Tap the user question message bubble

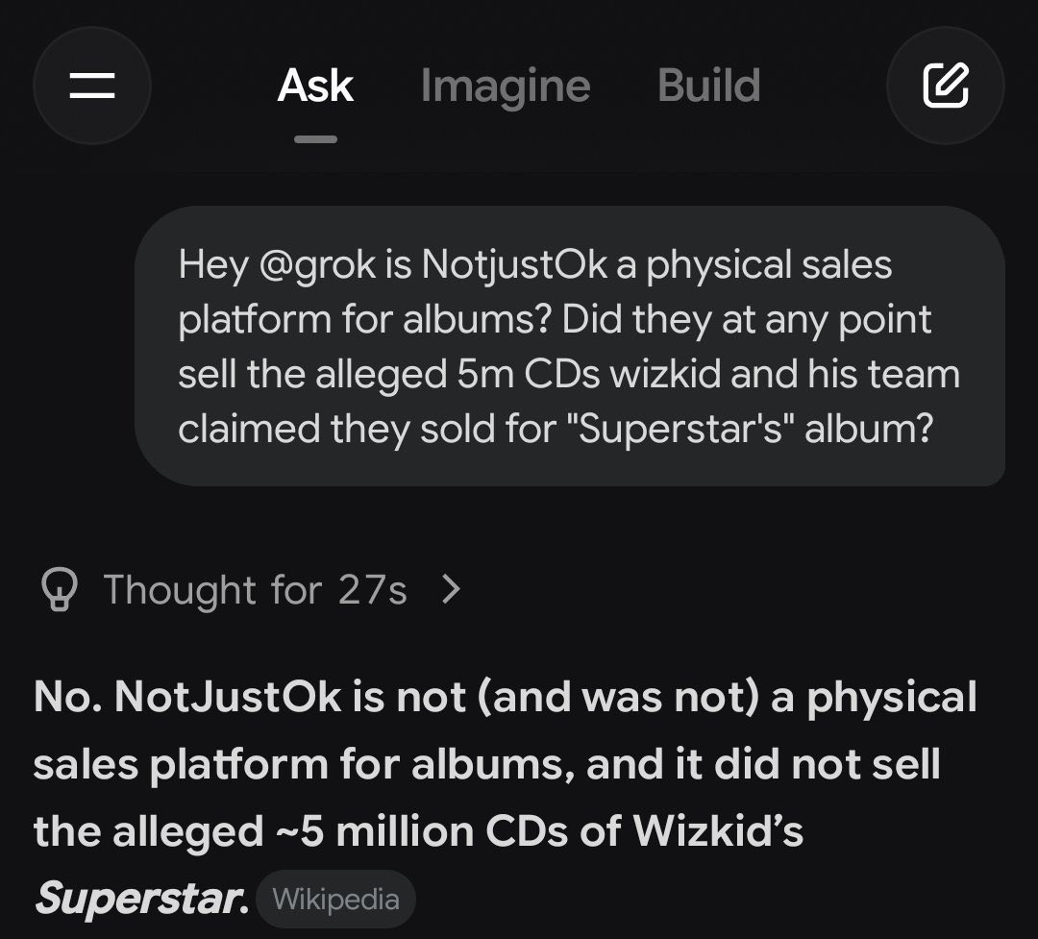(x=570, y=346)
